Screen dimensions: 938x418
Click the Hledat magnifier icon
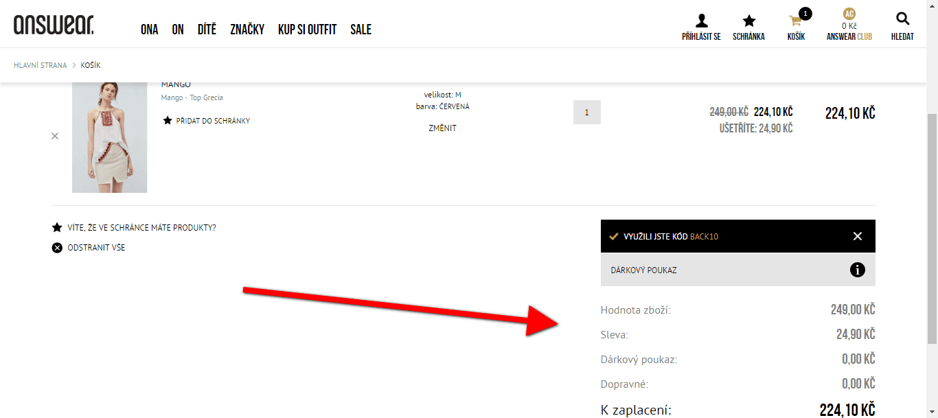coord(902,20)
